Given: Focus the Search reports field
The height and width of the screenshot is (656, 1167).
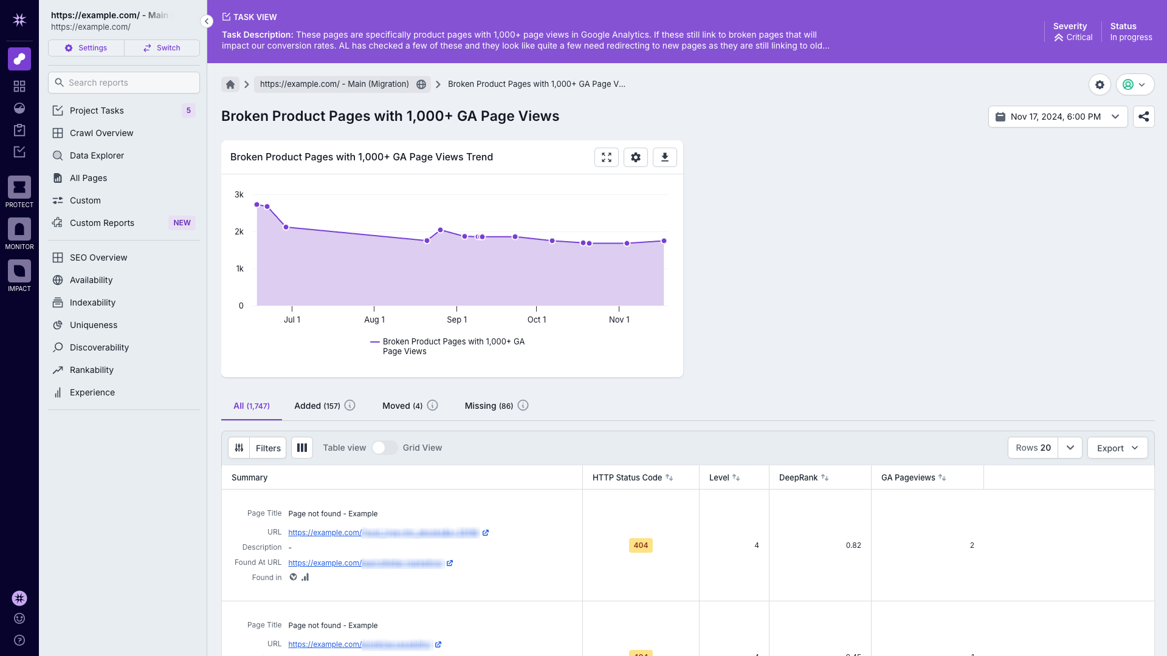Looking at the screenshot, I should [x=124, y=83].
